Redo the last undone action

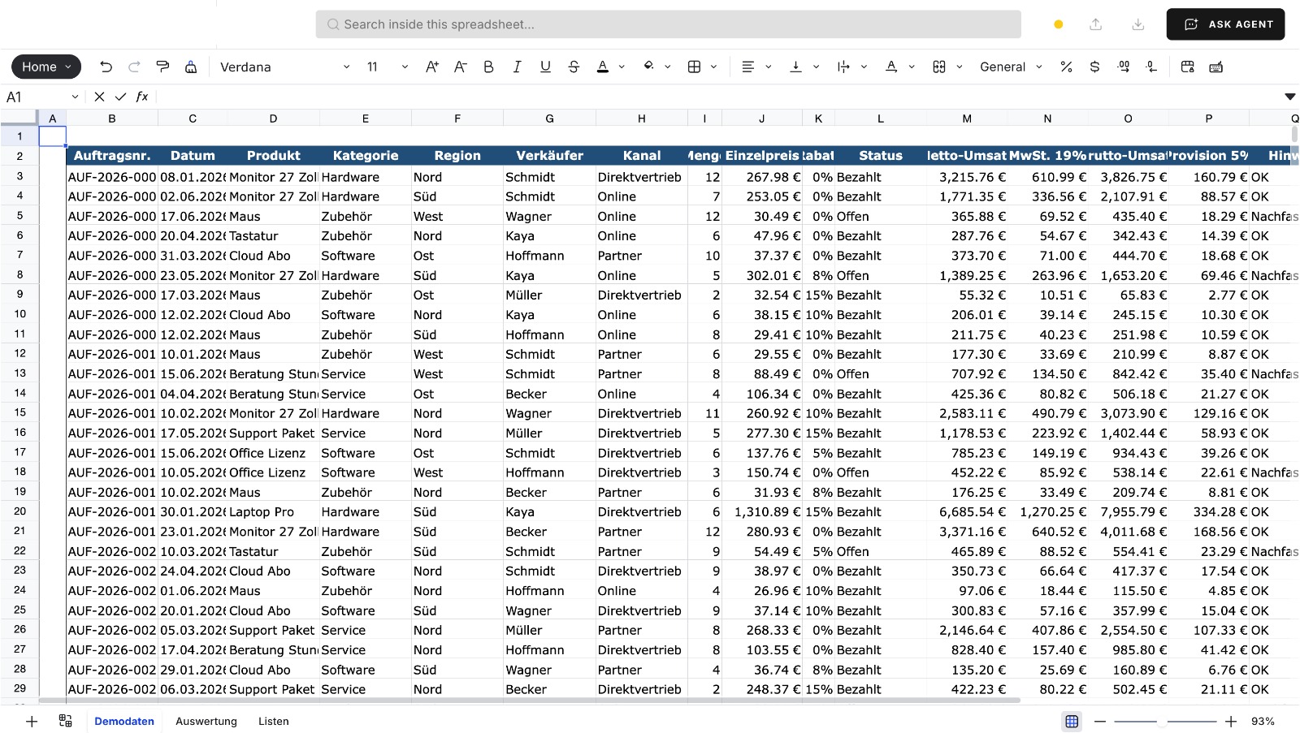[134, 67]
